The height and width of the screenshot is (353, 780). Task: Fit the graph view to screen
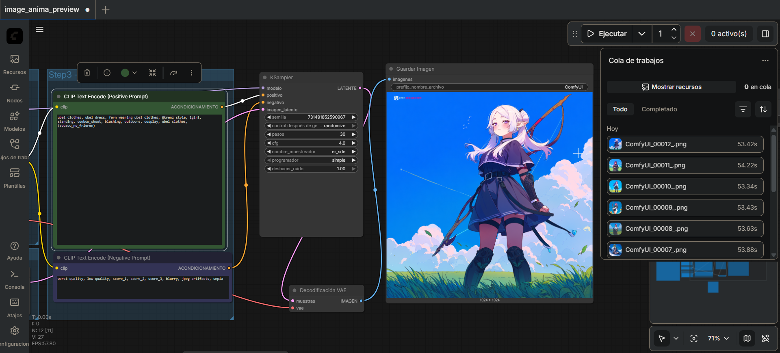coord(694,338)
